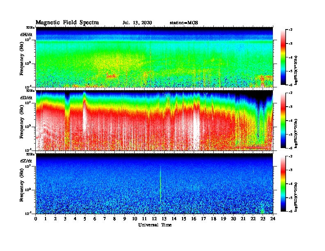
Task: Click the dD/dt panel label
Action: pos(26,98)
